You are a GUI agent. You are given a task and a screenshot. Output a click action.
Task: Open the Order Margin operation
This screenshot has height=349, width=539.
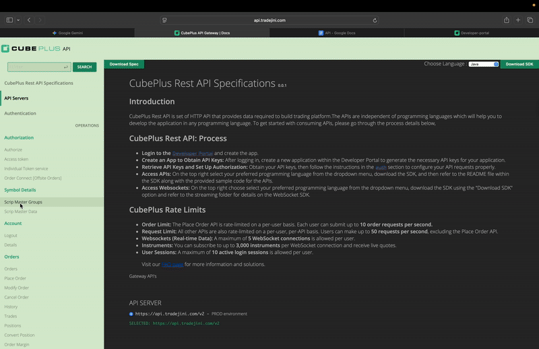click(x=16, y=344)
